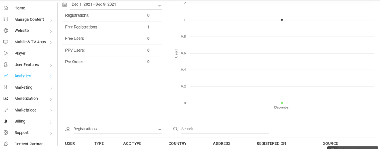The image size is (380, 149).
Task: Click the Marketplace link-chain icon
Action: 6,110
